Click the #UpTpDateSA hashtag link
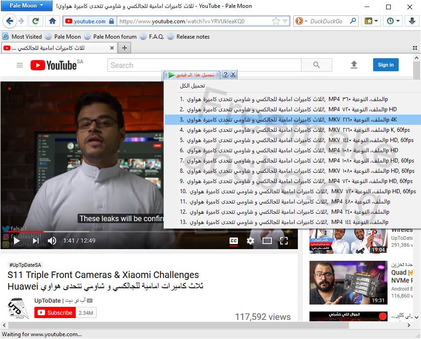 point(25,265)
